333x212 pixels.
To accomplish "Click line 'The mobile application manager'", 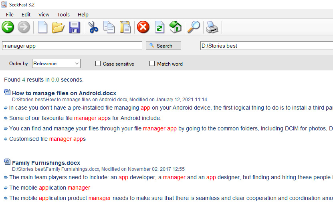I will coord(50,188).
